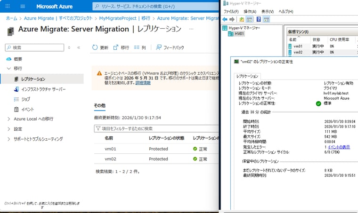Open the 詳細情報 link in the banner
Viewport: 358px width, 213px height.
coord(143,83)
